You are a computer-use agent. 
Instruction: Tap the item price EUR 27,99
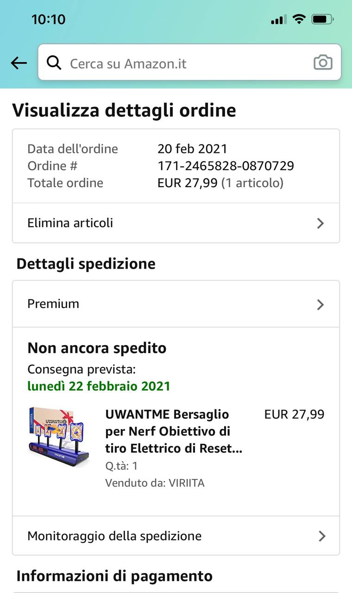(294, 414)
